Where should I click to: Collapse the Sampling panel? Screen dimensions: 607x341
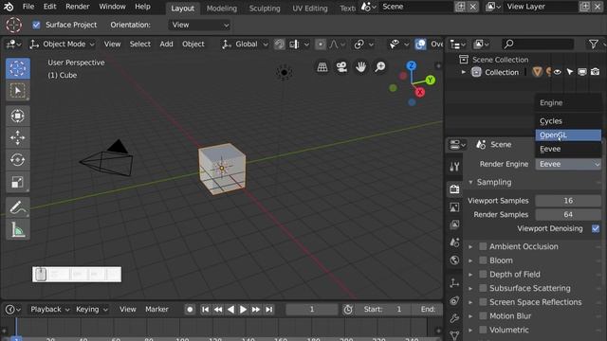[470, 182]
